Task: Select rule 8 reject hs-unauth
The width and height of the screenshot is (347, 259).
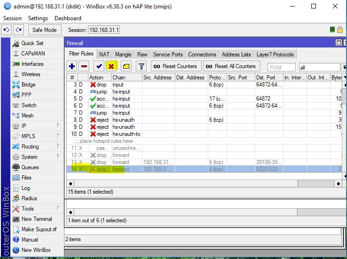Action: click(x=204, y=120)
